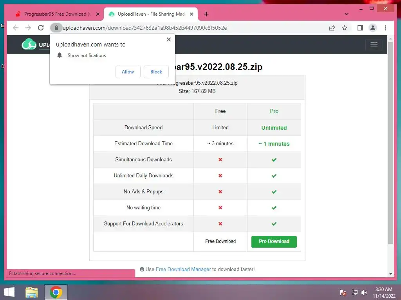
Task: Click the address bar URL
Action: click(145, 28)
